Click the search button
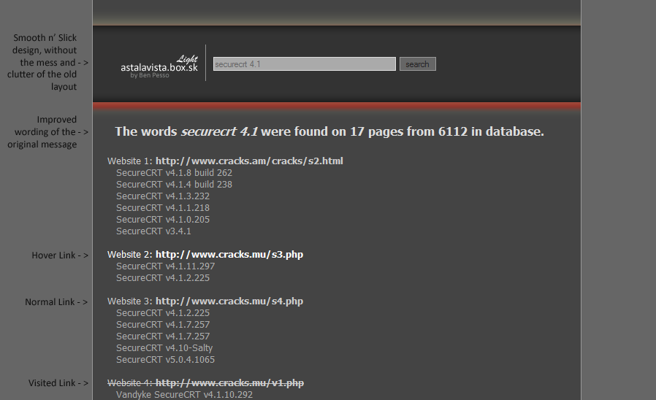The image size is (656, 400). pos(418,64)
